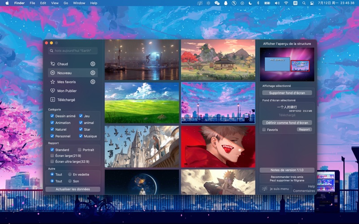This screenshot has width=359, height=224.
Task: Uncheck the Naturel category
Action: pyautogui.click(x=52, y=129)
